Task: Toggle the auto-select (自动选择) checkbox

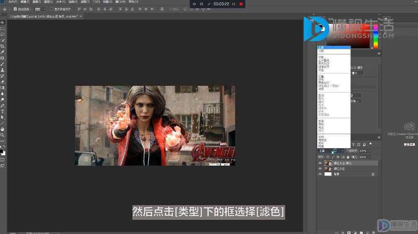Action: click(15, 9)
